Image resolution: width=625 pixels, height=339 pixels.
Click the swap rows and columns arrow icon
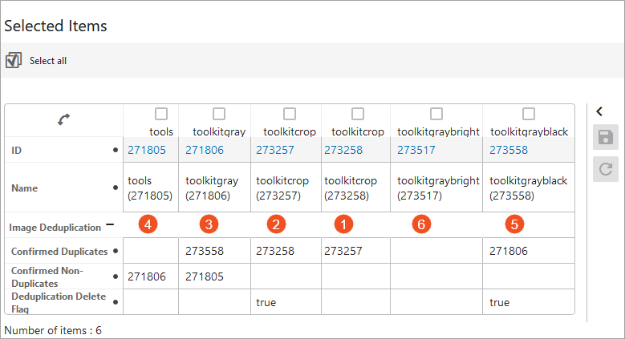pos(63,120)
